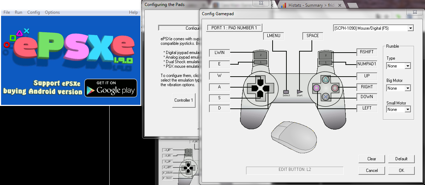Image resolution: width=425 pixels, height=185 pixels.
Task: Open the Run menu
Action: point(18,12)
